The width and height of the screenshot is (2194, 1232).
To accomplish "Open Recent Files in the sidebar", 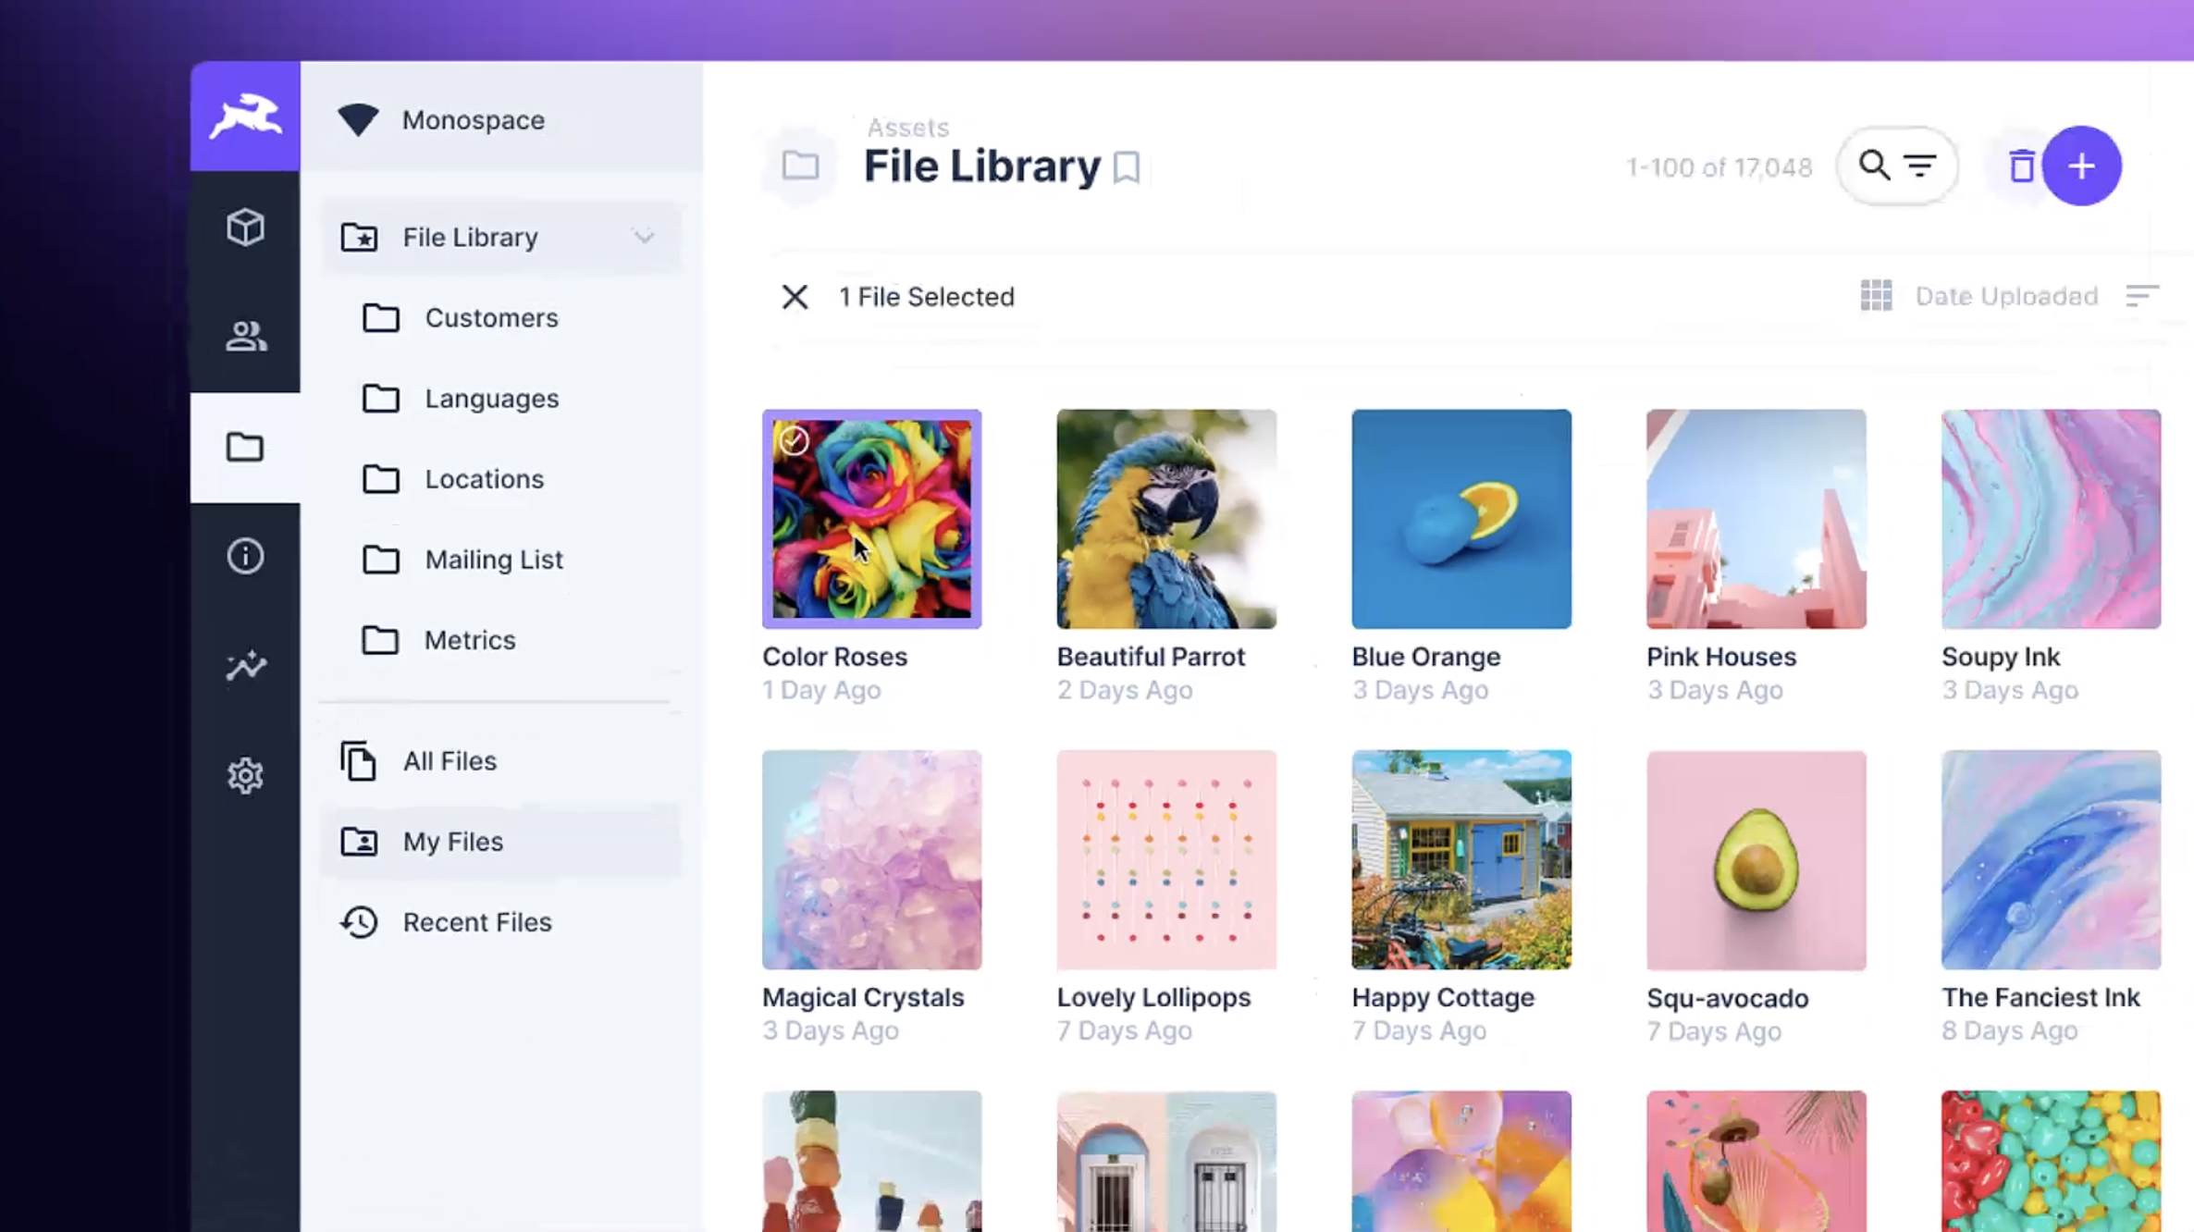I will coord(476,922).
